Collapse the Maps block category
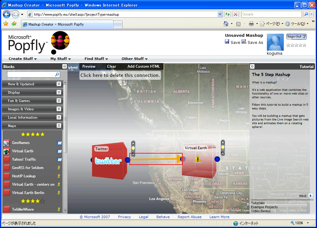This screenshot has height=228, width=317. point(59,125)
